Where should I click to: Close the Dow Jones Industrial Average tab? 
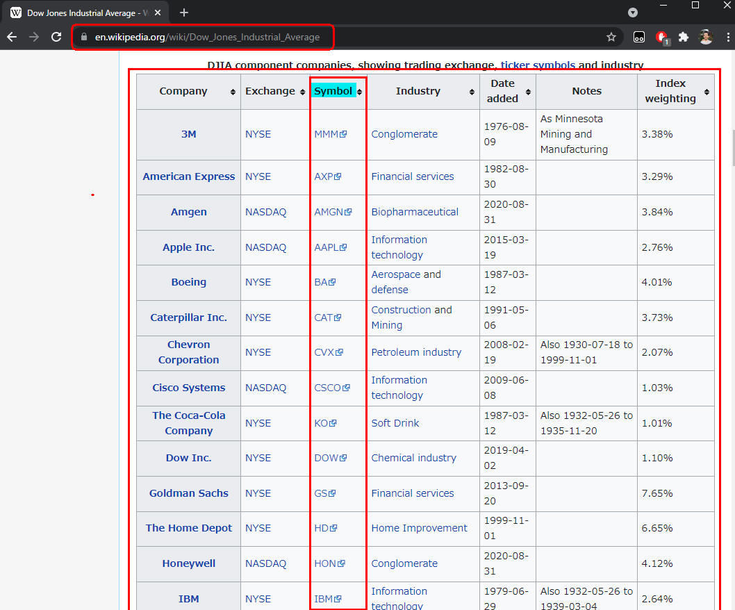158,13
